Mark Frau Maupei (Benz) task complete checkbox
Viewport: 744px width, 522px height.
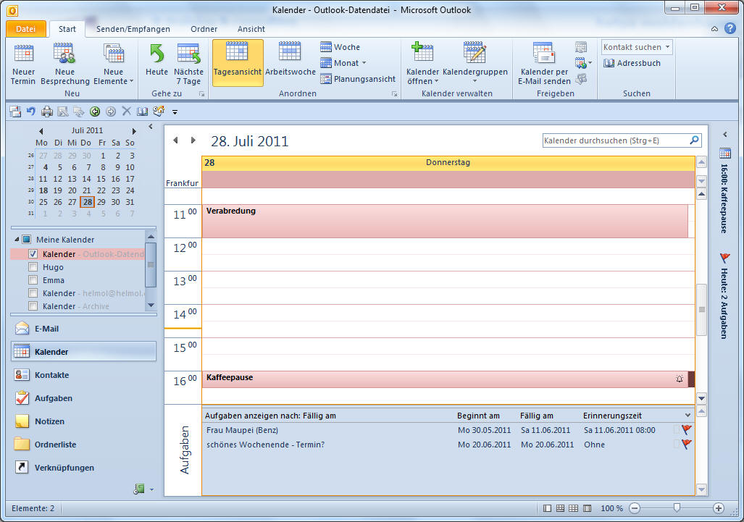677,430
